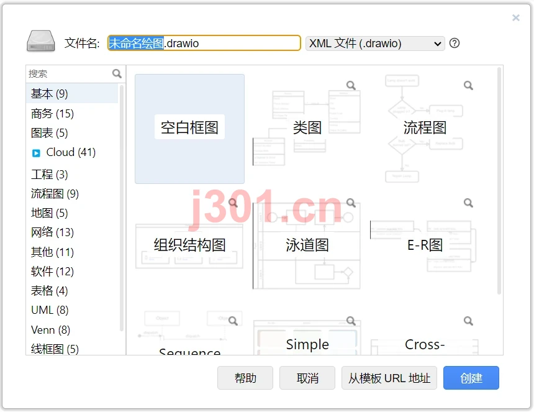Image resolution: width=534 pixels, height=412 pixels.
Task: Select the Cloud (41) category
Action: point(71,152)
